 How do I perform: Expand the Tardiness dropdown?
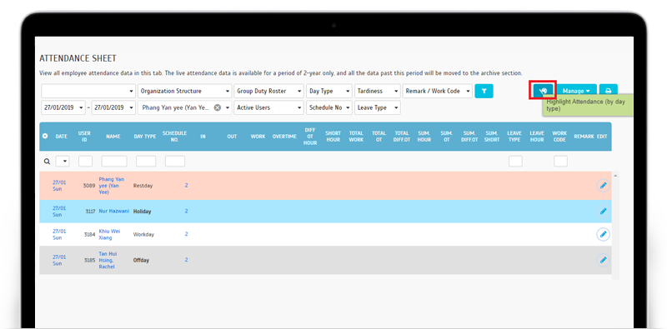click(x=378, y=91)
